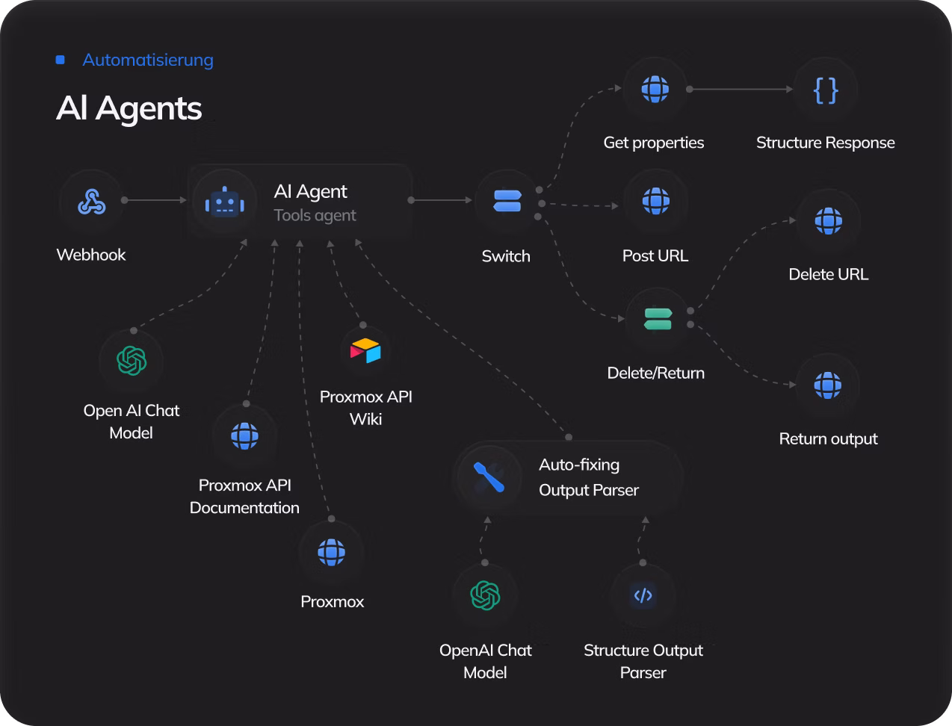
Task: Click the Return output label
Action: click(829, 438)
